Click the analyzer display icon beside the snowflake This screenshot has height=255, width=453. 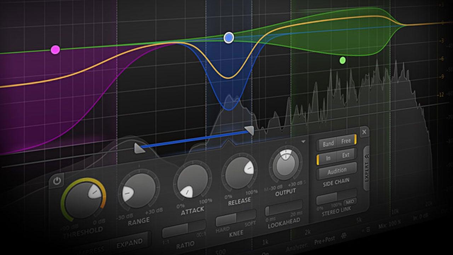(x=368, y=230)
